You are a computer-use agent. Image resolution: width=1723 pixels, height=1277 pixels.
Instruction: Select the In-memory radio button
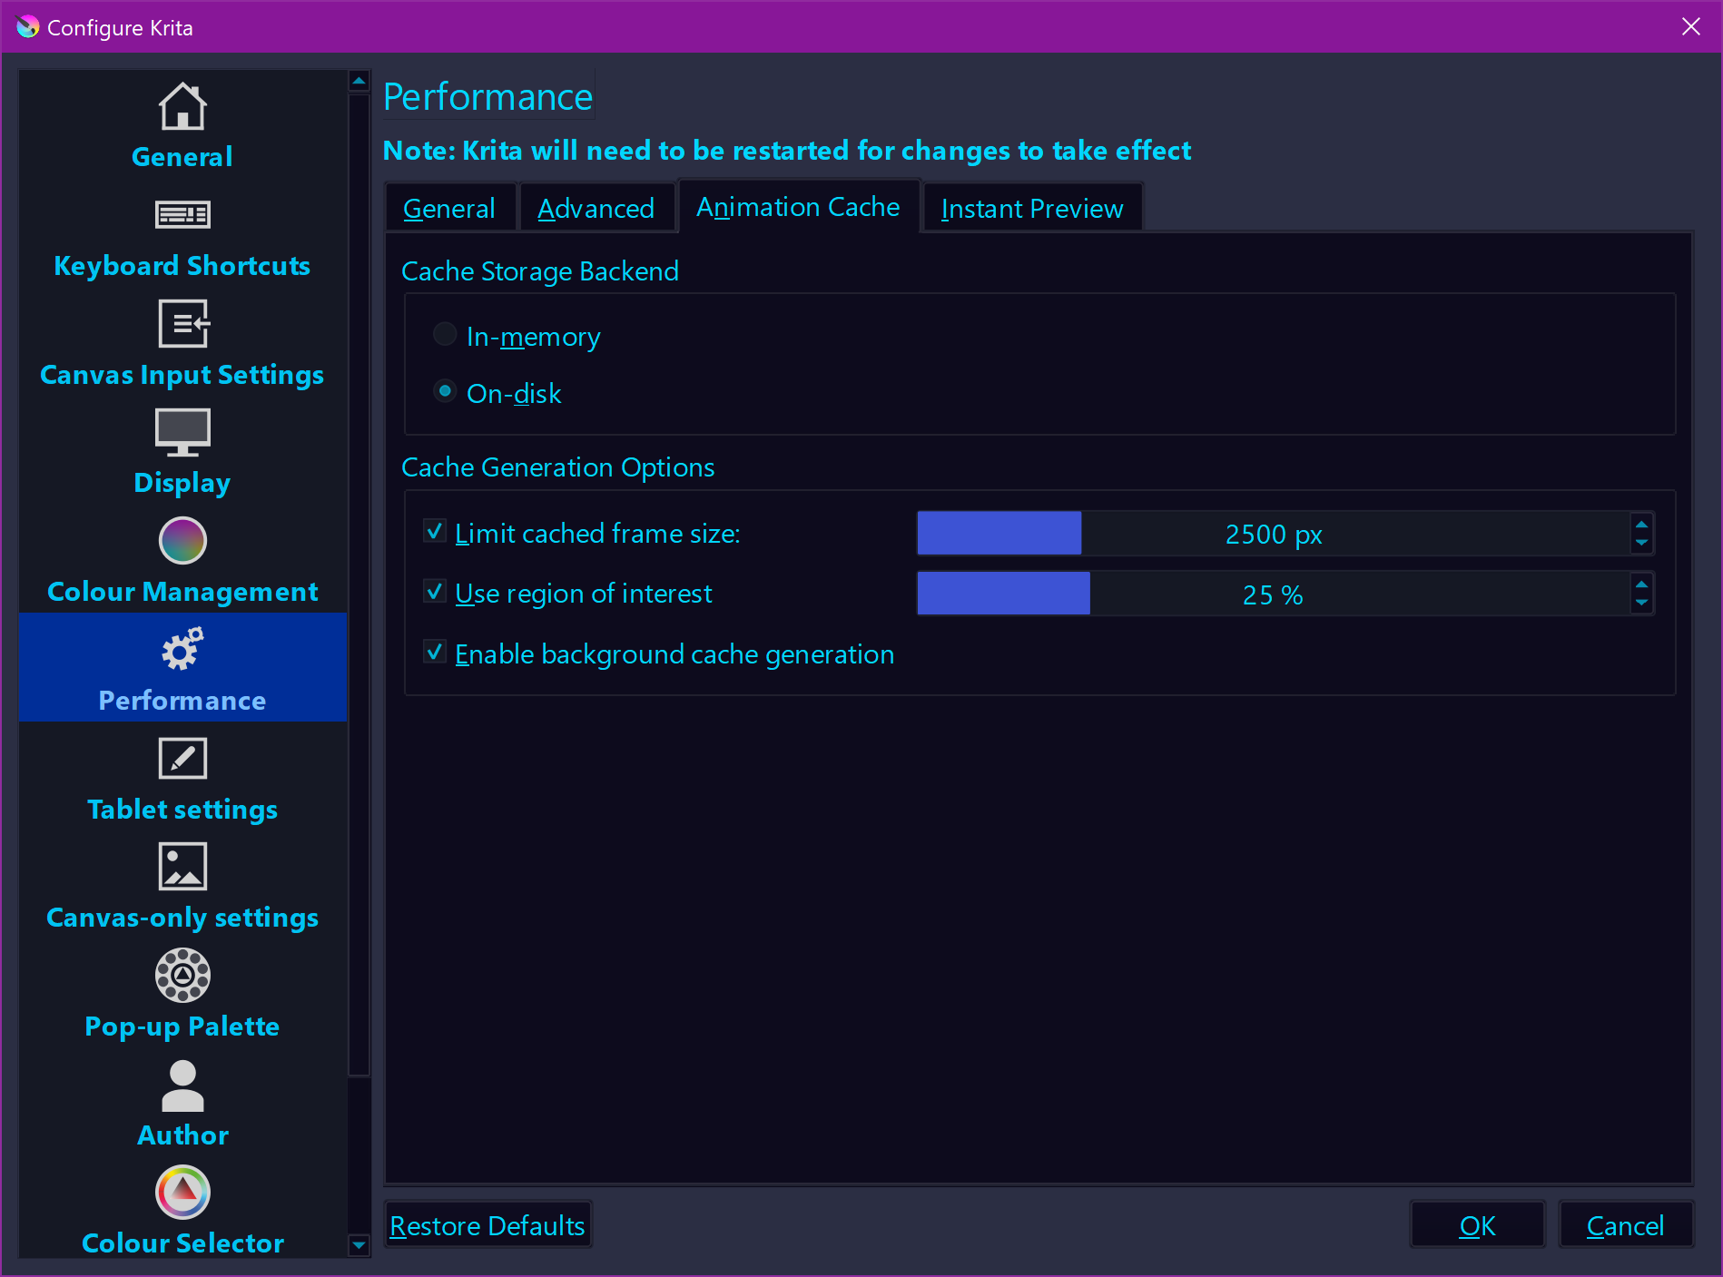click(x=445, y=335)
